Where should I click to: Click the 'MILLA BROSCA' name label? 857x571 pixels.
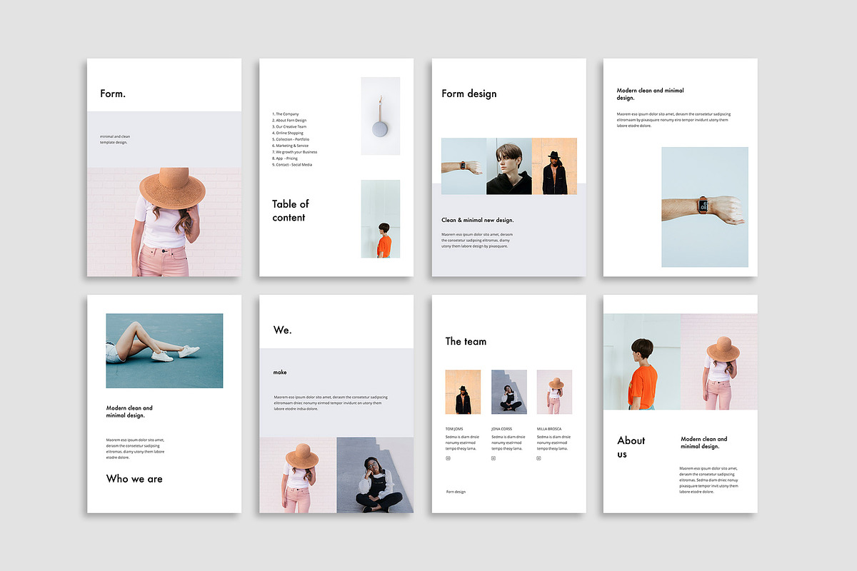(x=549, y=429)
